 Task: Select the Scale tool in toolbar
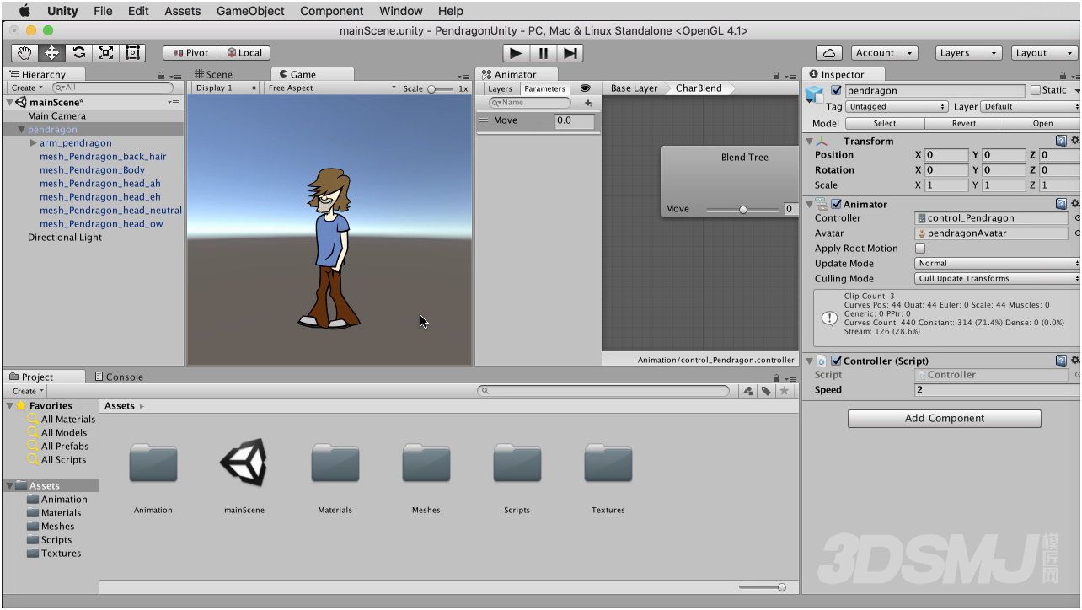(x=105, y=52)
